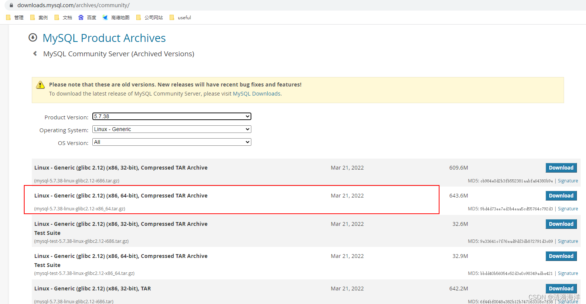Expand the Product Version dropdown
Viewport: 586px width, 304px height.
[172, 116]
